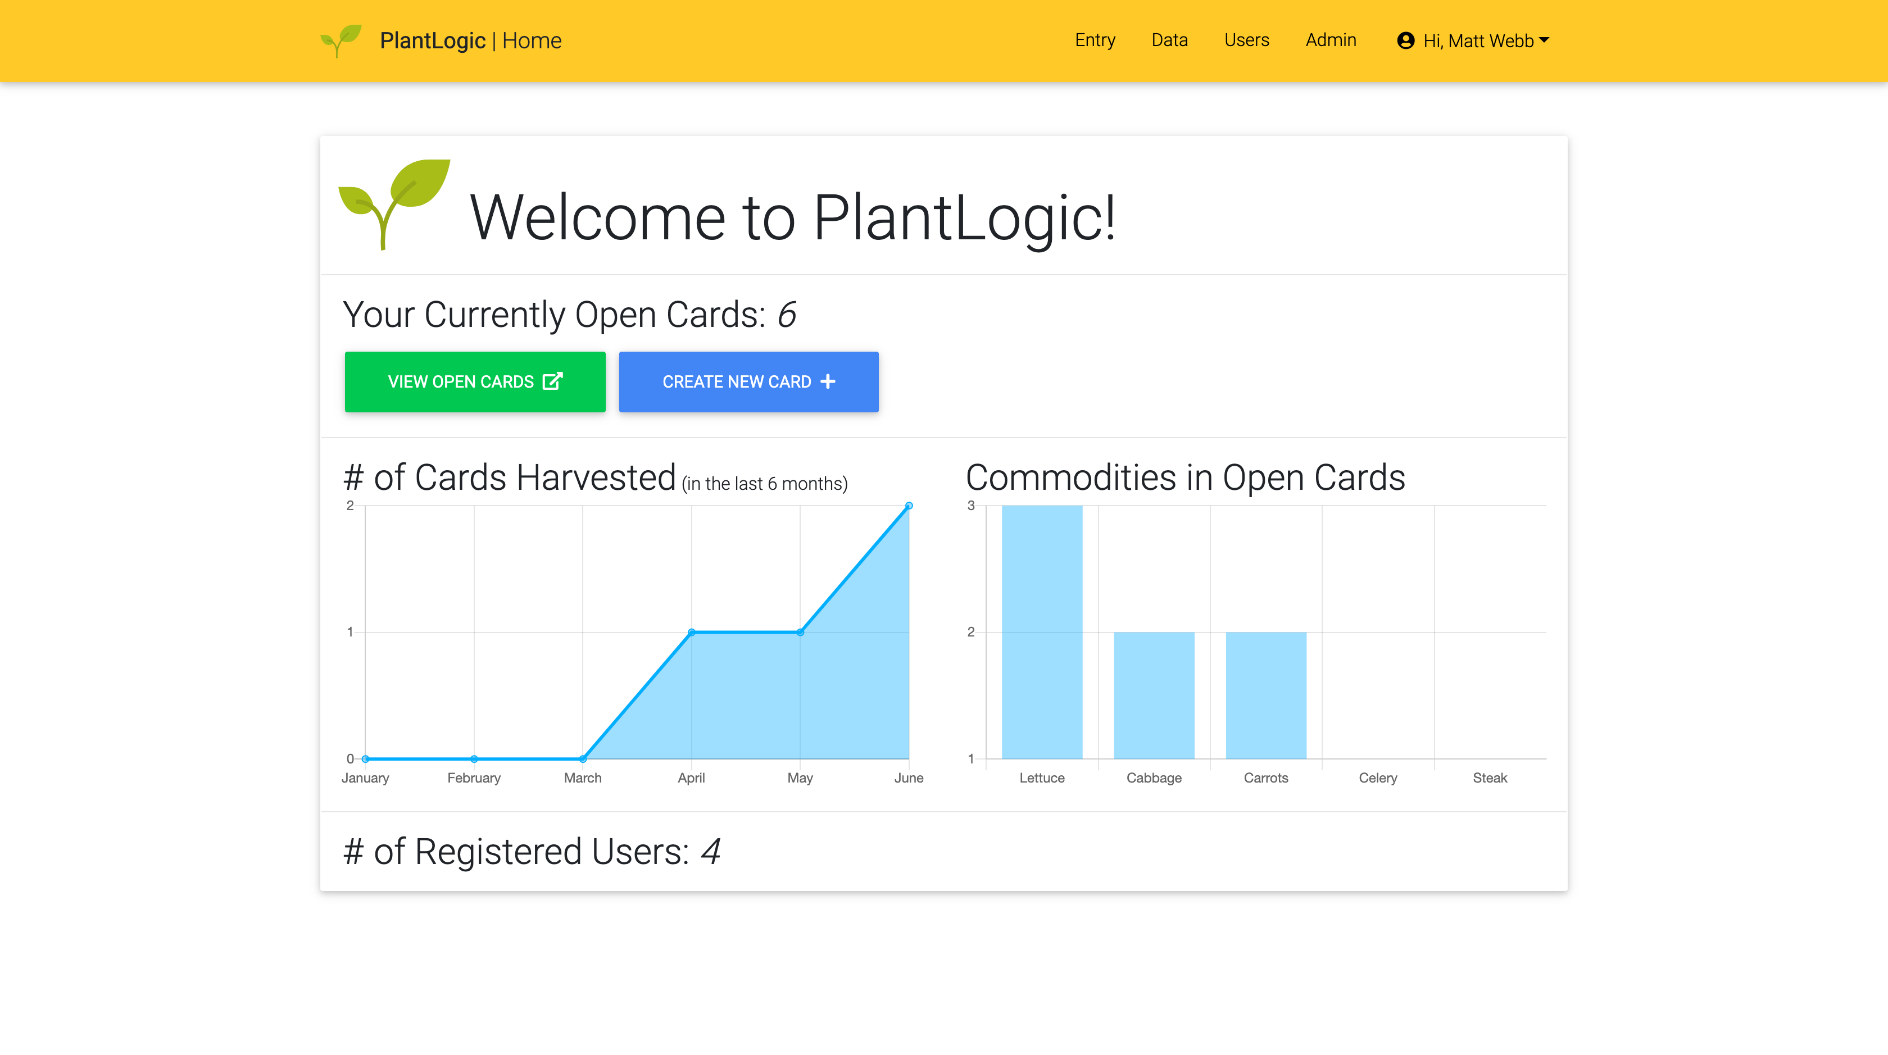Click the PlantLogic | Home brand link

click(470, 40)
